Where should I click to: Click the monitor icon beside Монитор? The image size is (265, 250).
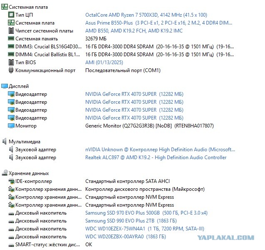coord(11,126)
